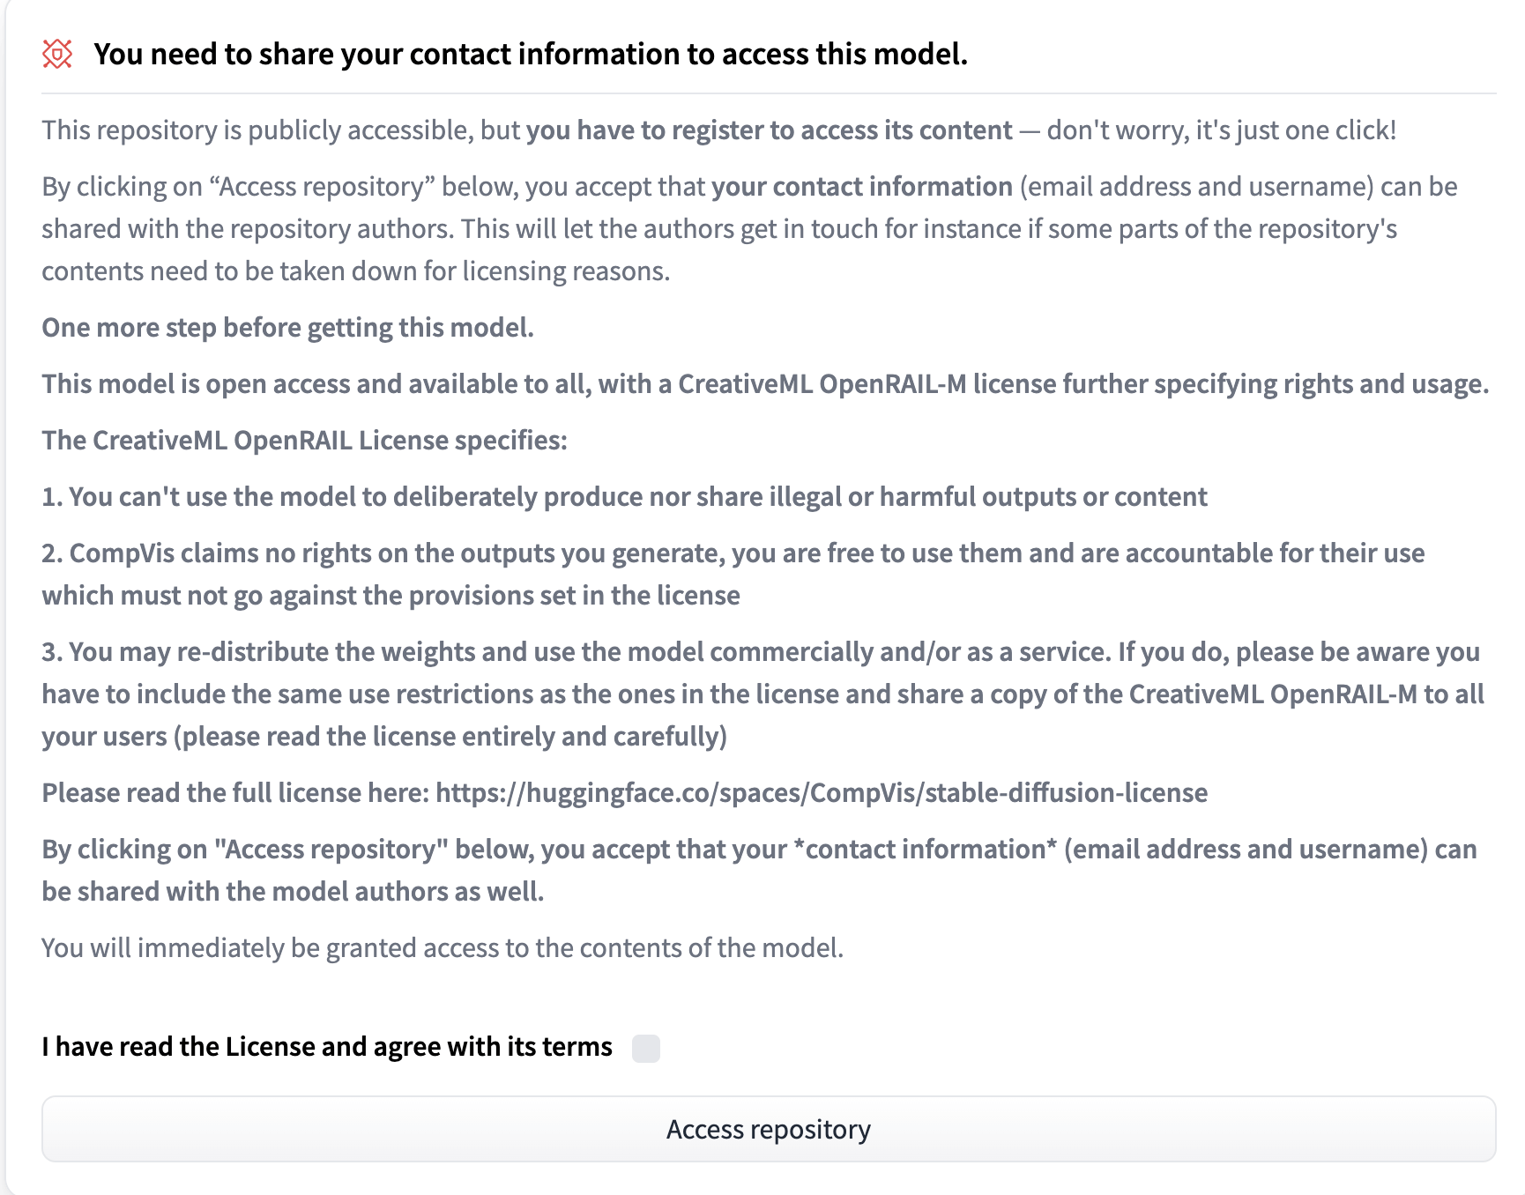Click the "You need to share" heading
Image resolution: width=1525 pixels, height=1195 pixels.
coord(531,55)
